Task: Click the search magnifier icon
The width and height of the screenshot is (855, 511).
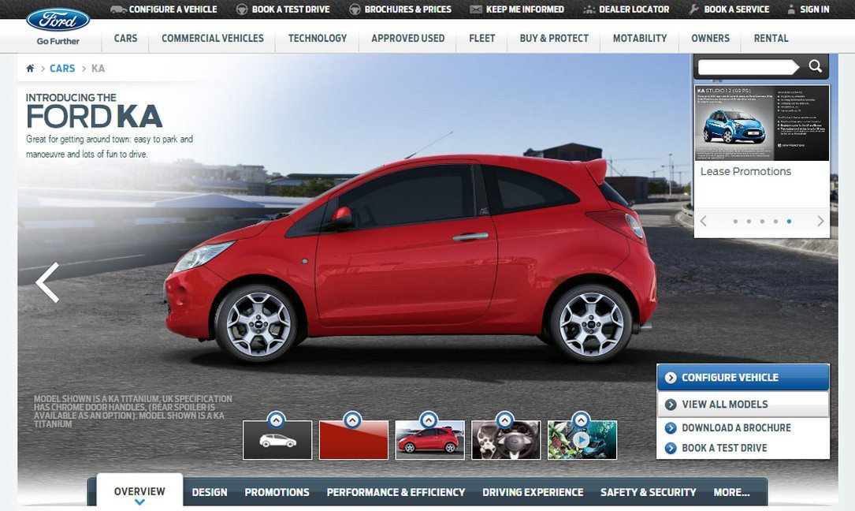Action: tap(815, 66)
